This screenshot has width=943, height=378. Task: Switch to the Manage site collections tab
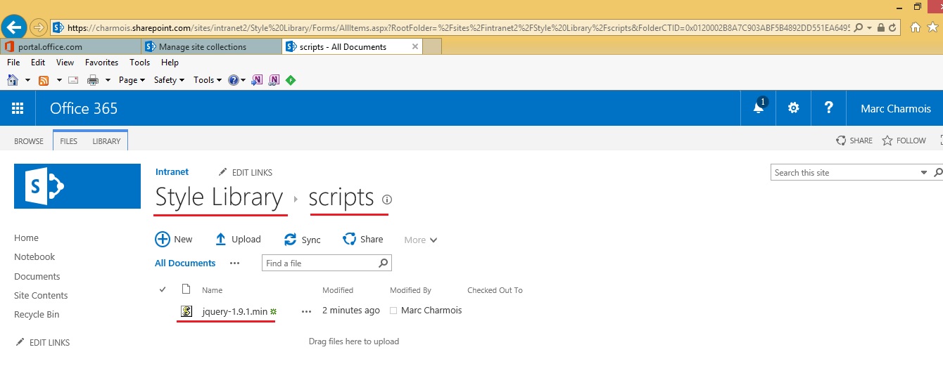pyautogui.click(x=211, y=46)
